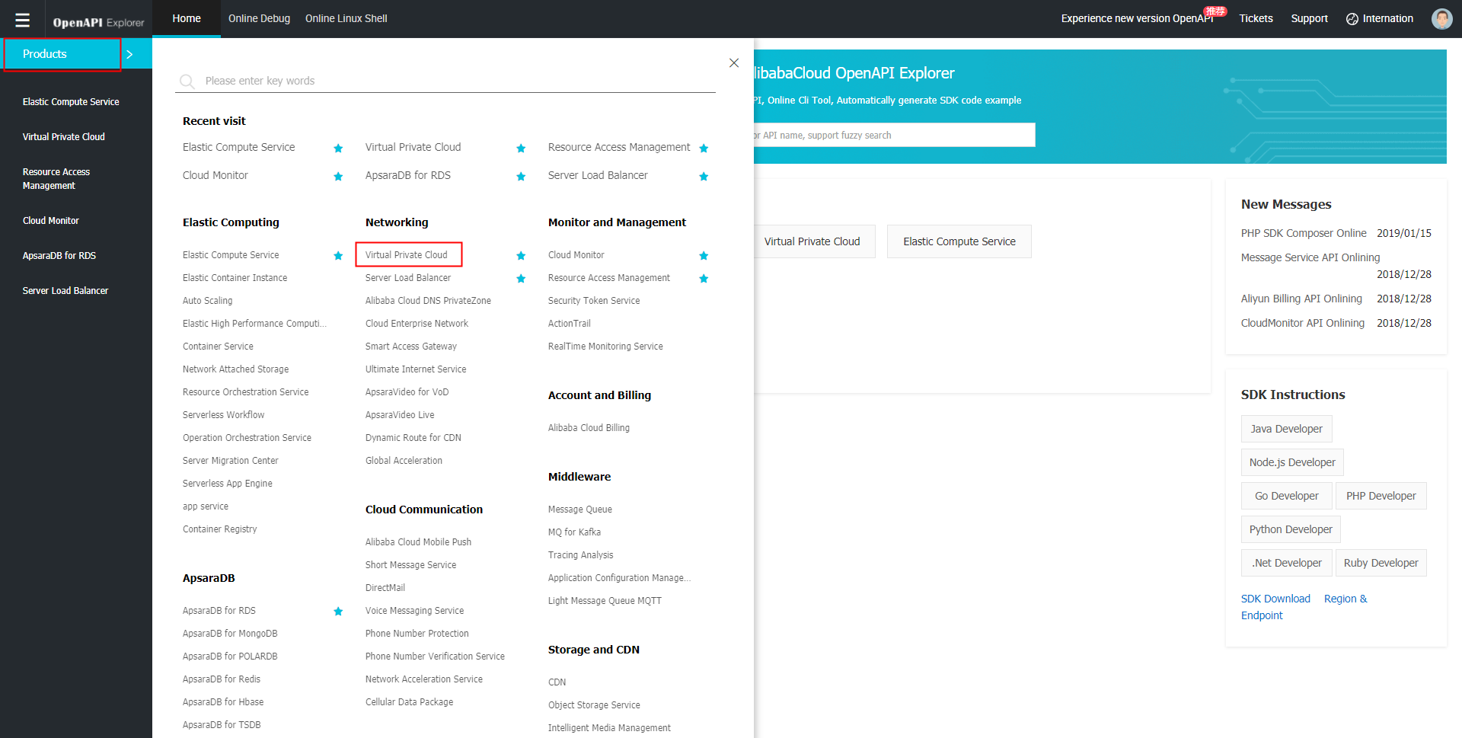This screenshot has height=738, width=1462.
Task: Open ActionTrail product
Action: pyautogui.click(x=570, y=324)
